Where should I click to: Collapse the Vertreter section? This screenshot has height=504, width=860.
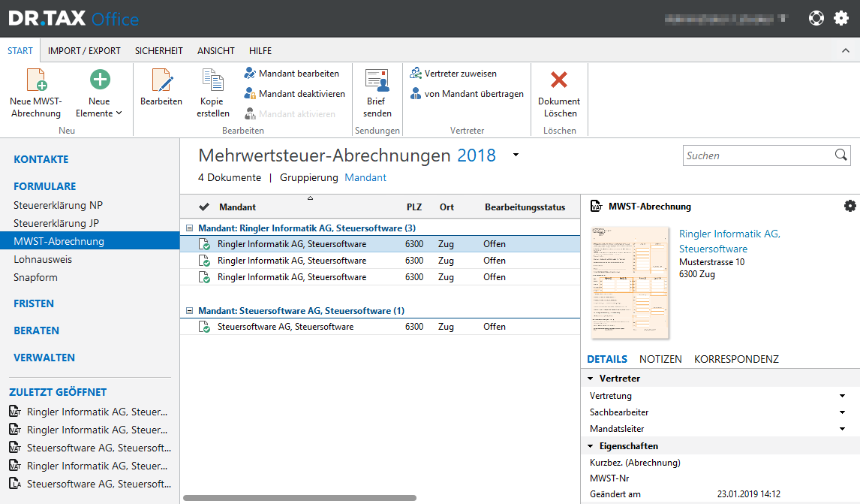pos(591,379)
